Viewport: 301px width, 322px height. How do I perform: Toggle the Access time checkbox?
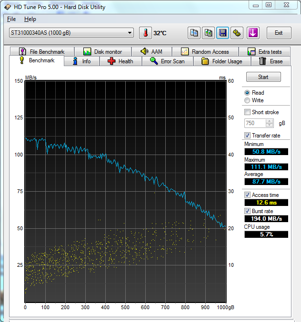247,195
